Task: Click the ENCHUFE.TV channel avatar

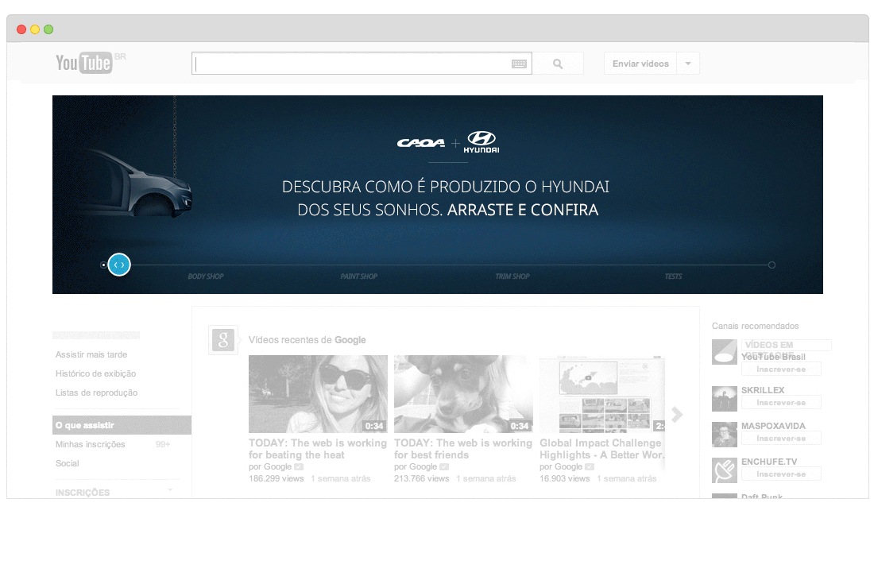Action: click(x=725, y=470)
